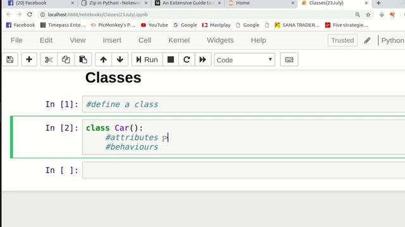
Task: Click the Python kernel name indicator
Action: tap(392, 40)
